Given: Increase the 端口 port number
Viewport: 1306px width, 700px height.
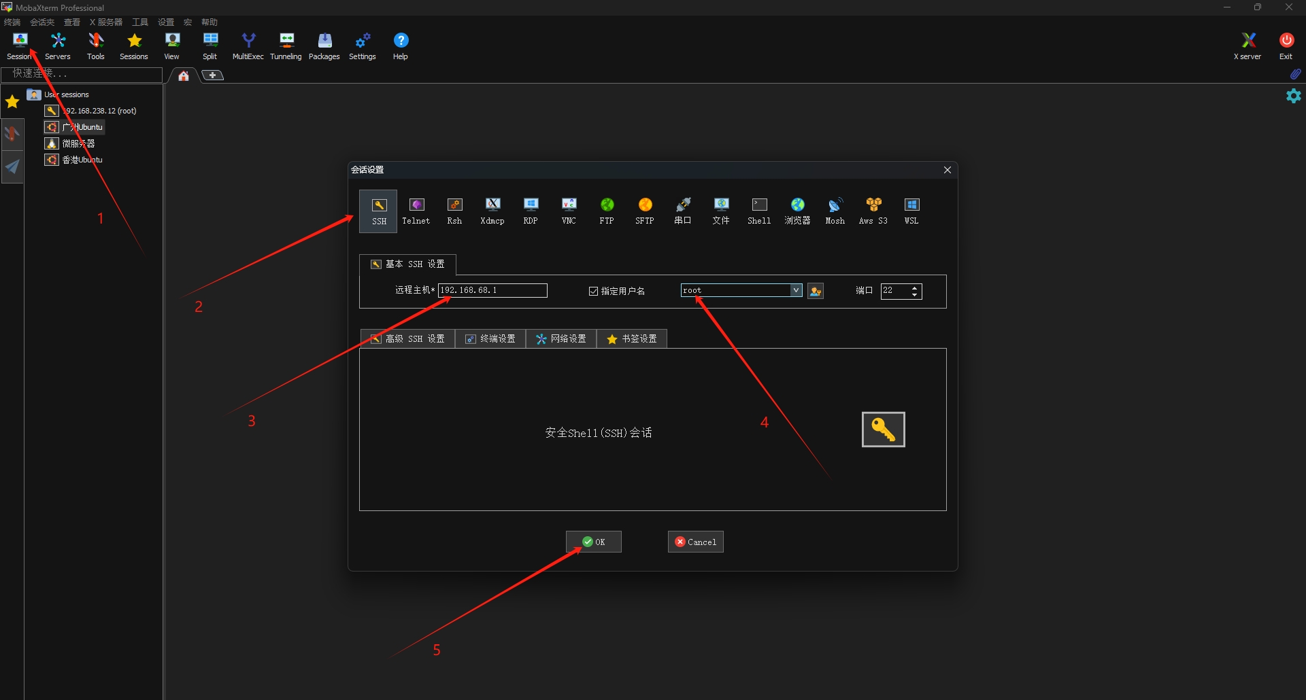Looking at the screenshot, I should pos(915,287).
